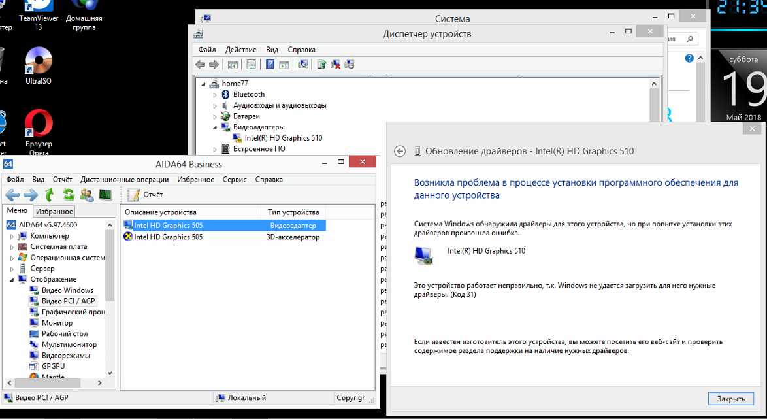Collapse the Отображение node in AIDA64
Screen dimensions: 767x419
click(12, 280)
